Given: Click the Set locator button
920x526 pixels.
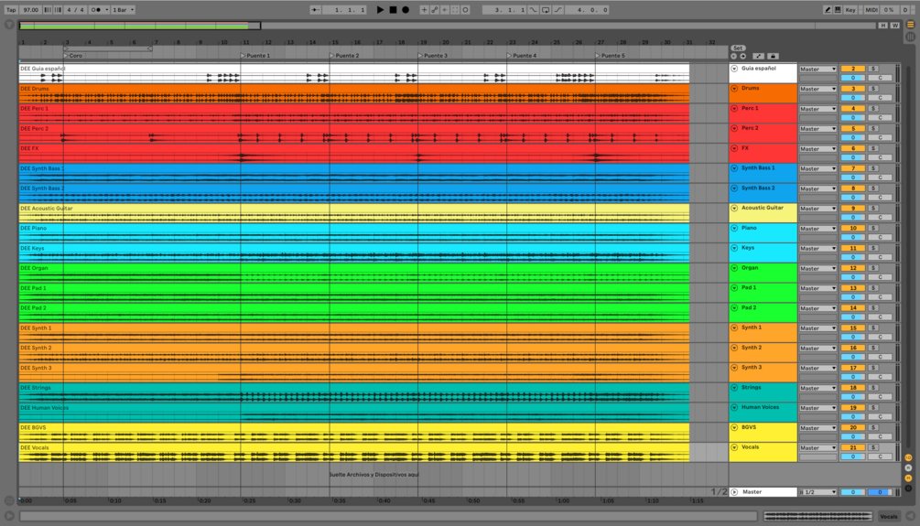Looking at the screenshot, I should click(x=738, y=48).
